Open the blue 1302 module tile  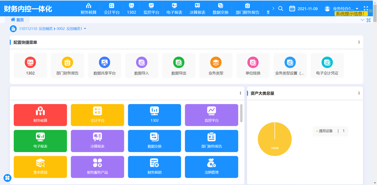(155, 115)
